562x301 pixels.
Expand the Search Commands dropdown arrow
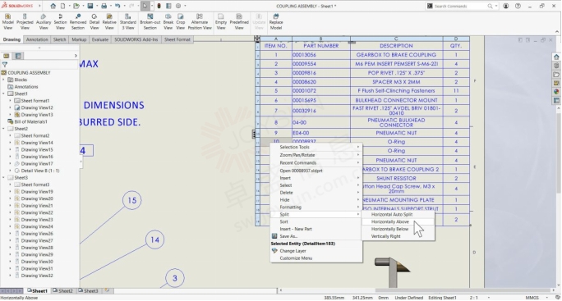pyautogui.click(x=496, y=6)
